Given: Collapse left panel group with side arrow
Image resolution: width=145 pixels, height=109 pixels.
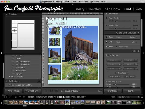Looking at the screenshot, I should point(1,53).
